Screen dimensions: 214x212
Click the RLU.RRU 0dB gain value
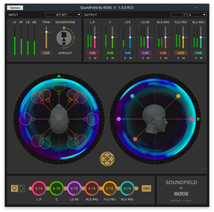[198, 53]
